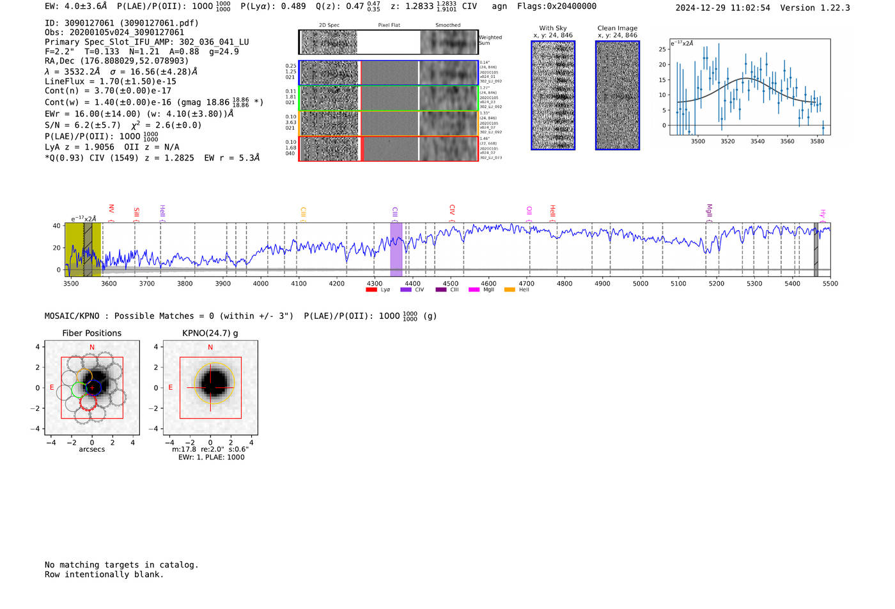
Task: Open the KPNO(24.7) g image panel
Action: 210,388
